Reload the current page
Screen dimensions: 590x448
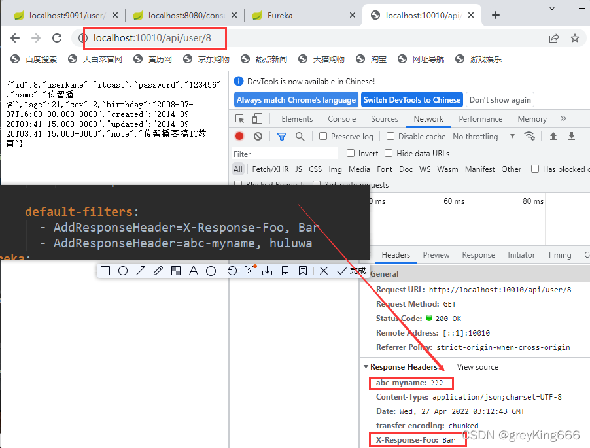57,38
